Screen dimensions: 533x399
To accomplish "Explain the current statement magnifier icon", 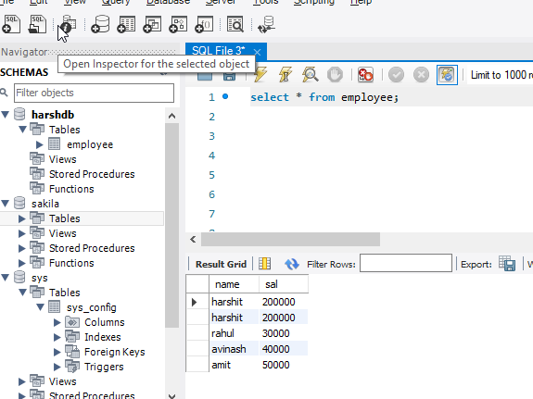I will 310,74.
